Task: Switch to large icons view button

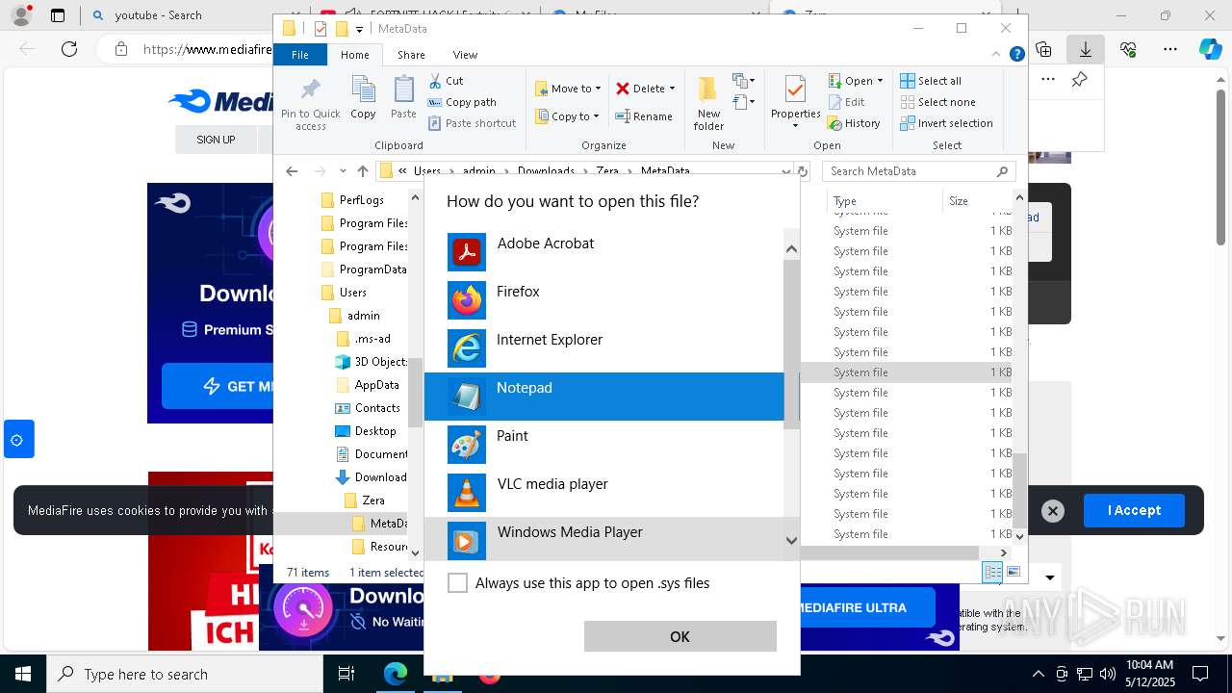Action: [x=1013, y=573]
